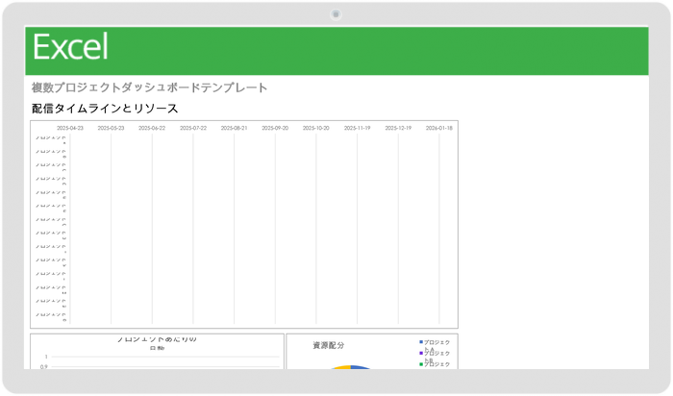This screenshot has height=396, width=673.
Task: Click the 2025-09-20 date label
Action: point(275,128)
